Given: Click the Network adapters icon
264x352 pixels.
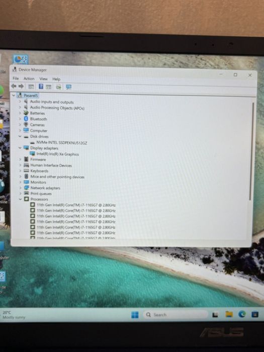Looking at the screenshot, I should [27, 188].
